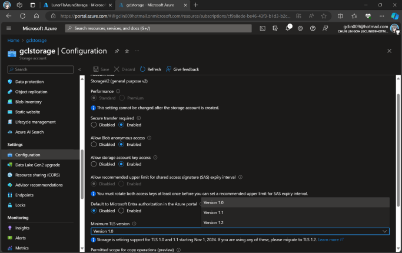Click the Refresh toolbar button
402x253 pixels.
click(150, 69)
